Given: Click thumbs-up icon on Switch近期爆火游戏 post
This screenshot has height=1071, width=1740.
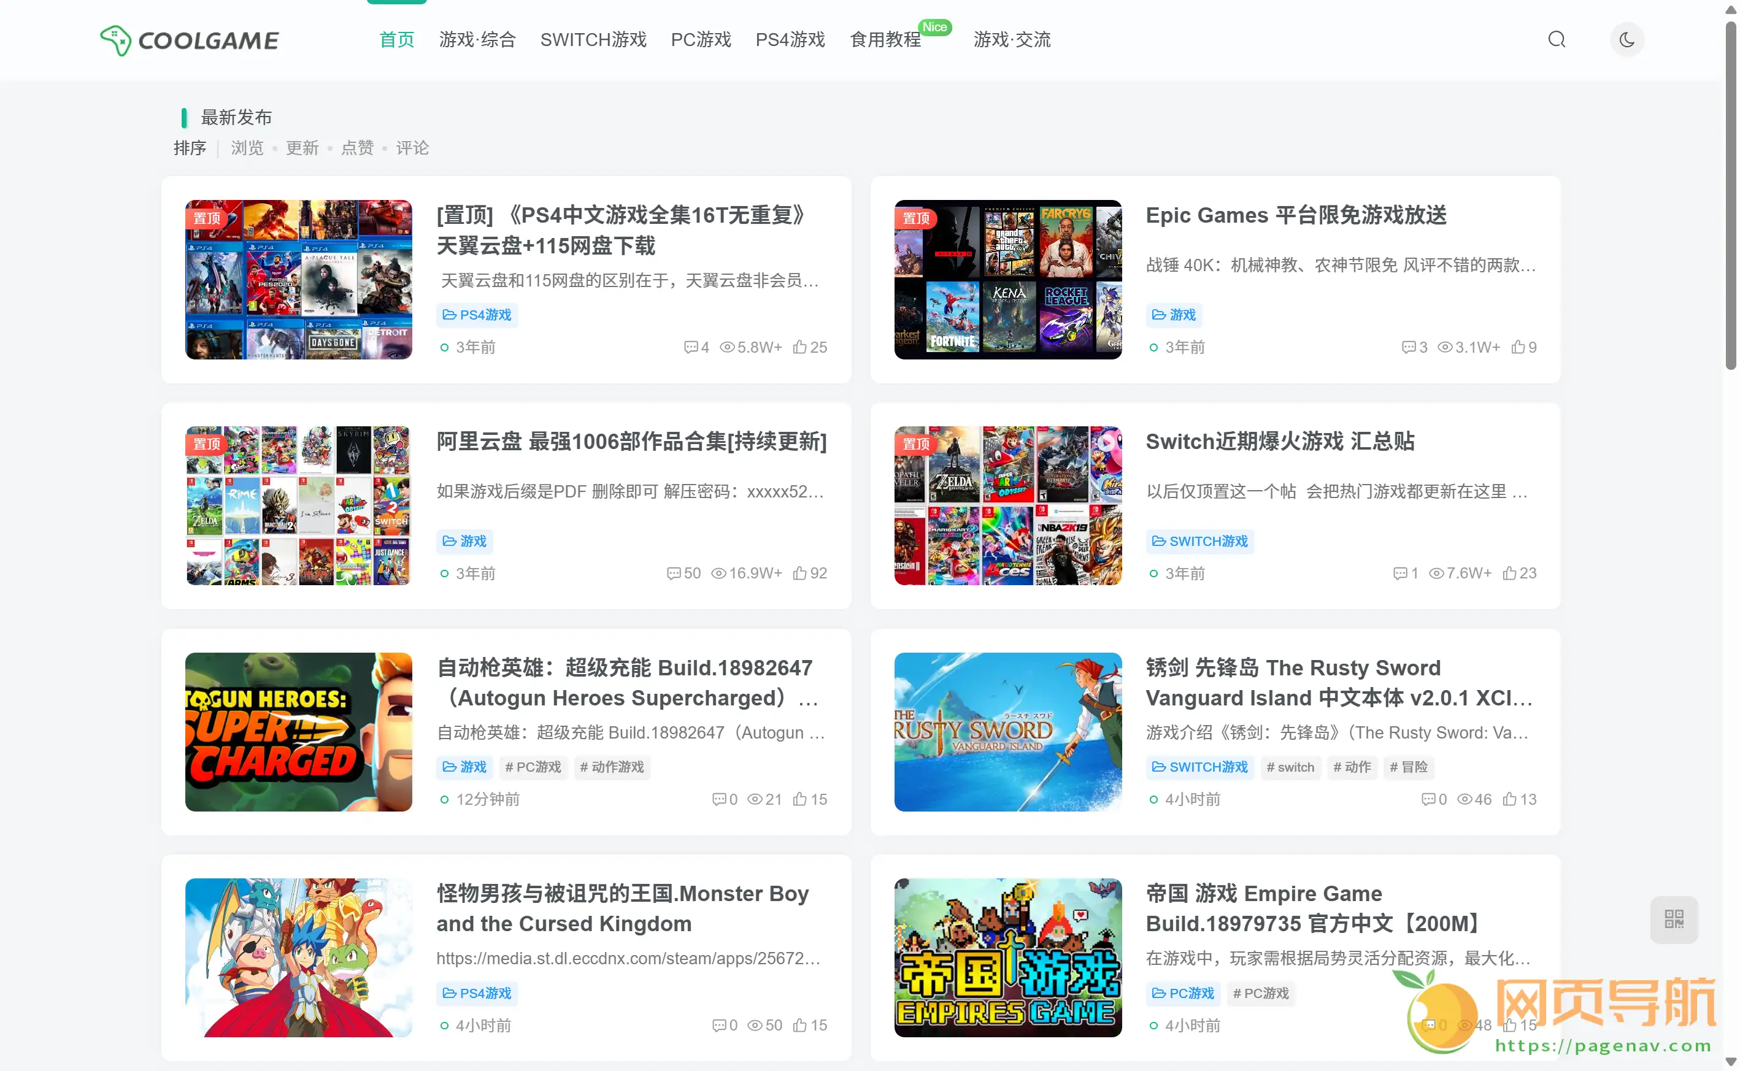Looking at the screenshot, I should (1510, 573).
